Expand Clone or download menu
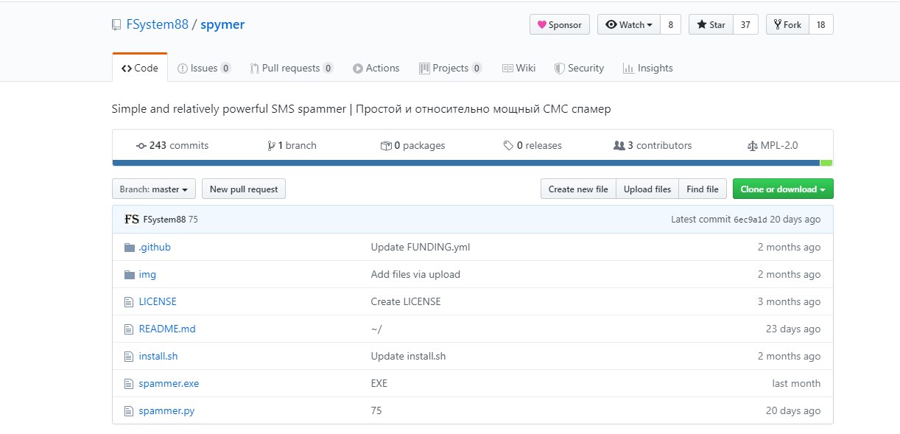The height and width of the screenshot is (434, 900). 783,189
